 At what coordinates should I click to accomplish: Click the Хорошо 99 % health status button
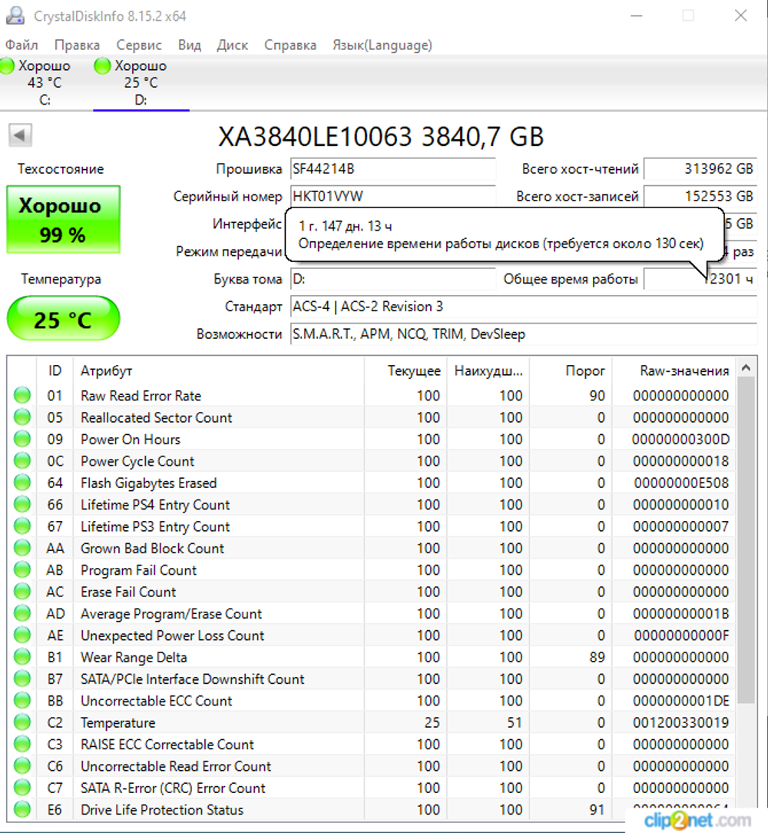pos(63,220)
